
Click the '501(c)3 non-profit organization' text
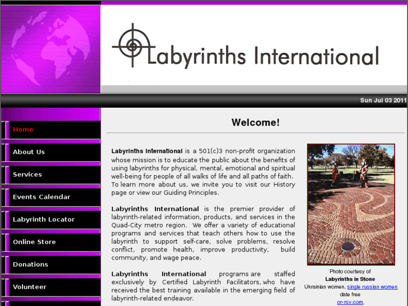pyautogui.click(x=247, y=151)
